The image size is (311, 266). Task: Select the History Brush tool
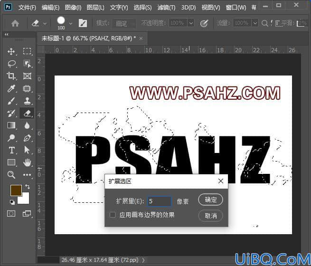tap(11, 113)
